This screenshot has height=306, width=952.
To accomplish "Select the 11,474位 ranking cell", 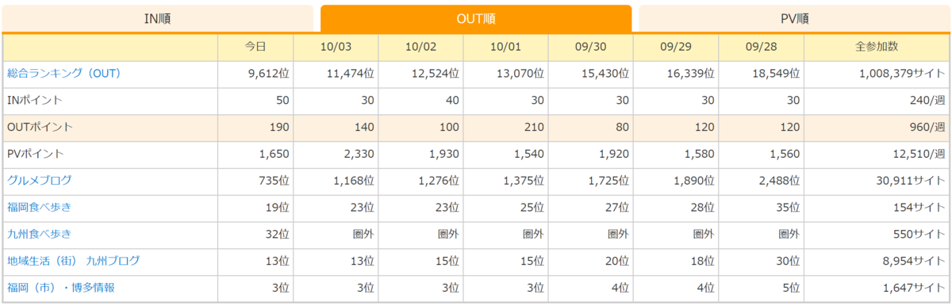I will [336, 74].
